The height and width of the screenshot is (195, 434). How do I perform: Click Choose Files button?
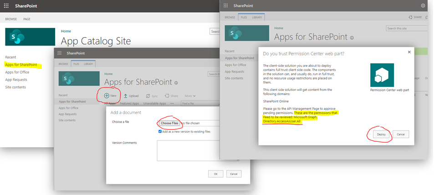tap(169, 123)
